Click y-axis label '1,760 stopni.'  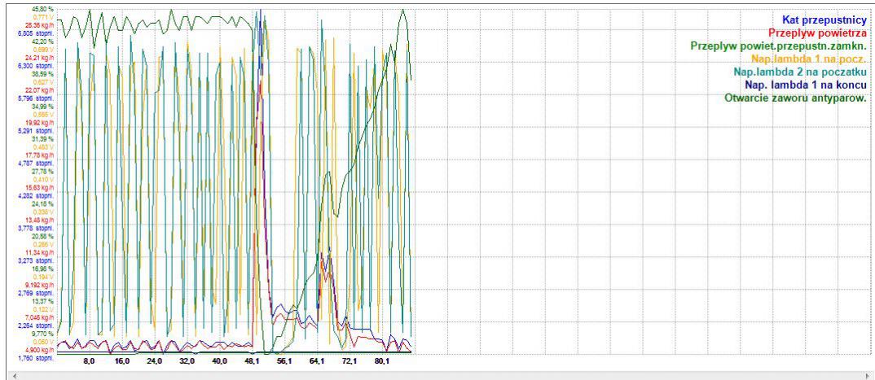point(36,358)
